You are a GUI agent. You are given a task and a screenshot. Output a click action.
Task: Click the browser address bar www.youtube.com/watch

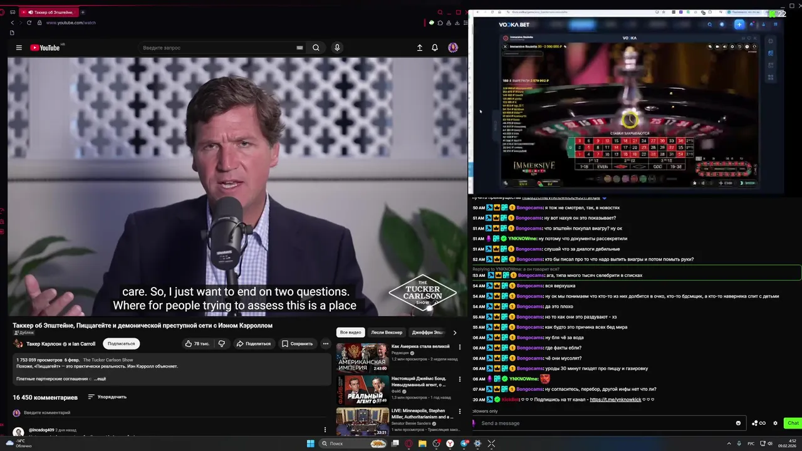[x=71, y=23]
